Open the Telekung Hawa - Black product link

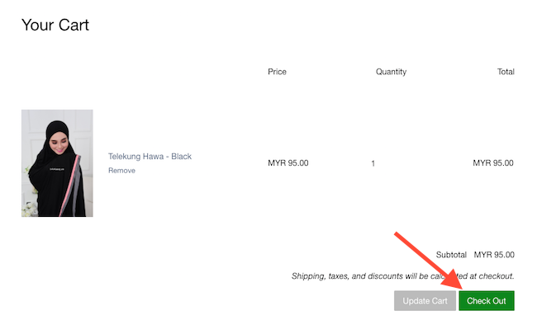click(150, 156)
